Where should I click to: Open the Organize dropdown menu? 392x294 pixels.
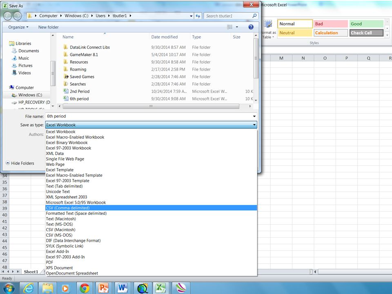pyautogui.click(x=18, y=27)
